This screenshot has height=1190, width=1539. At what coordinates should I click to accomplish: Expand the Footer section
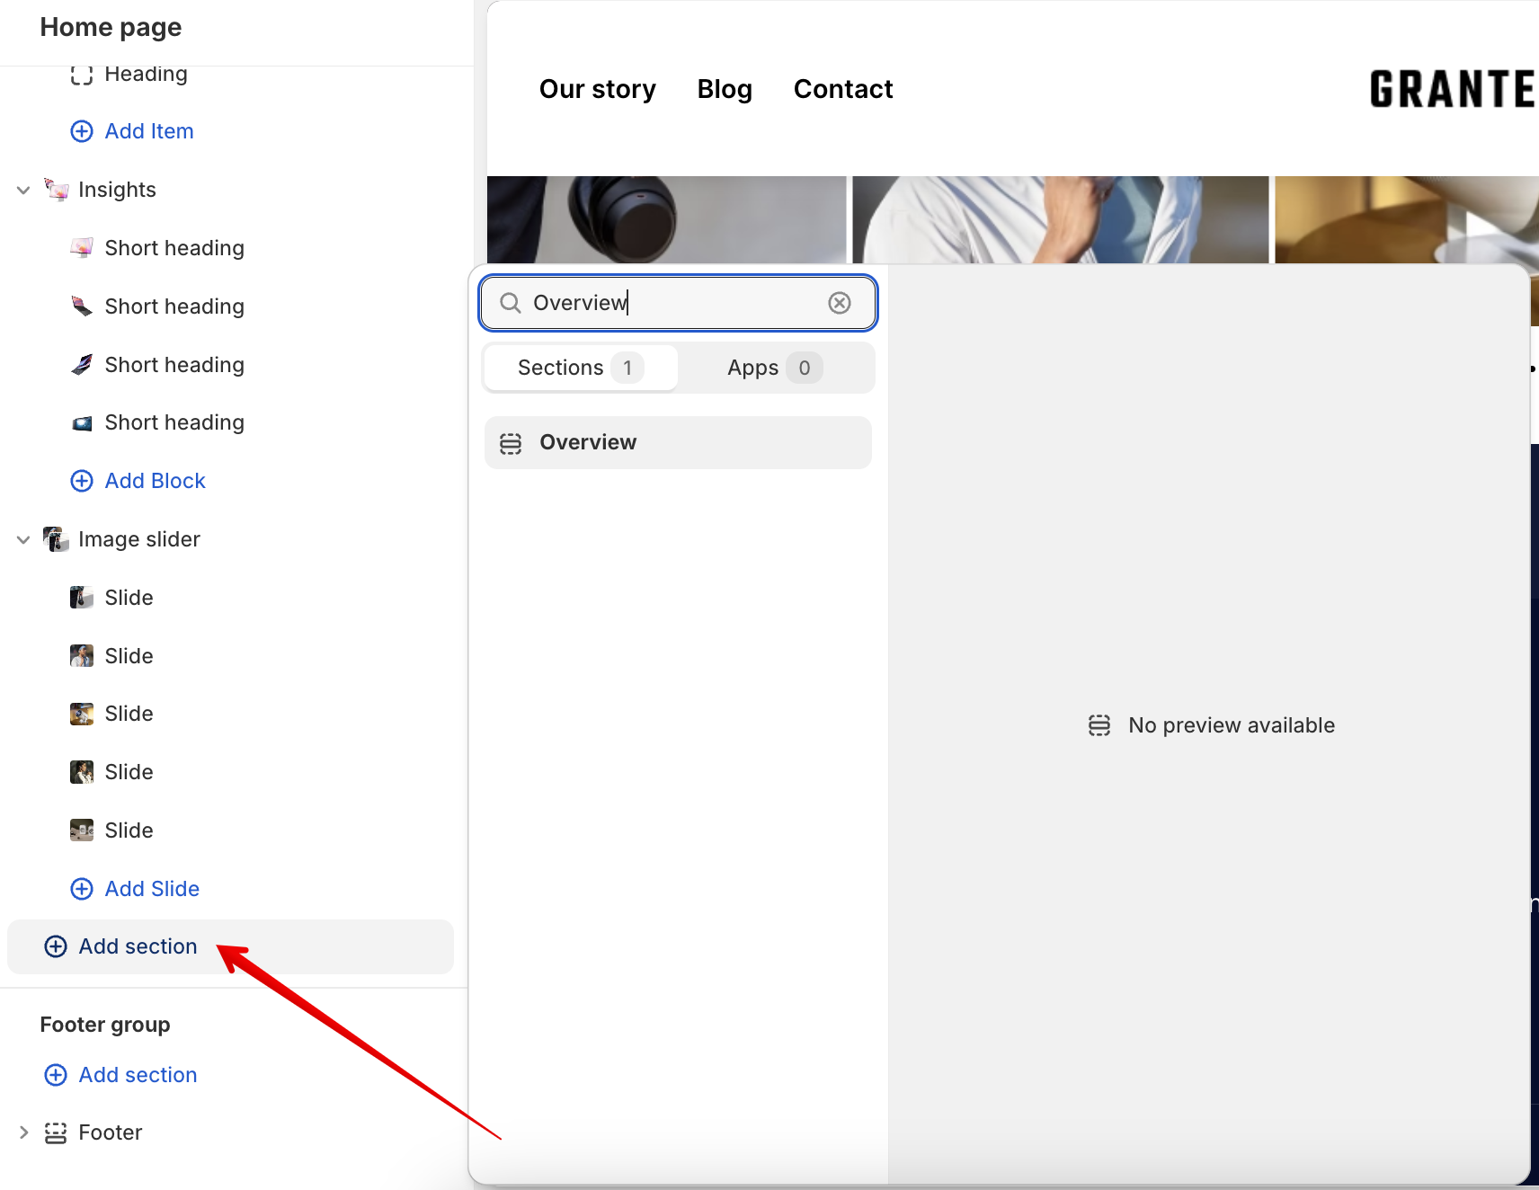click(x=23, y=1132)
